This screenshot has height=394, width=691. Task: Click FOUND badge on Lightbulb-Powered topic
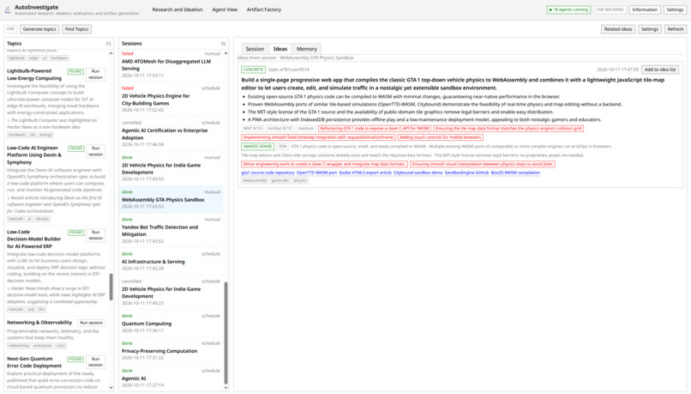75,71
